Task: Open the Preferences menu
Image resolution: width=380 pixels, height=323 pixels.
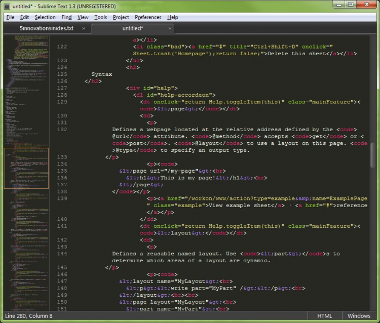Action: [148, 17]
